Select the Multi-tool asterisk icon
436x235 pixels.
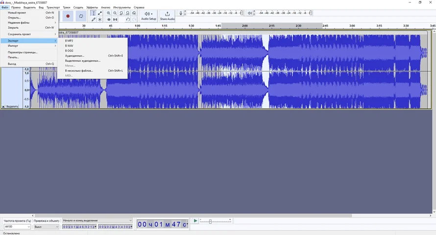[x=100, y=20]
